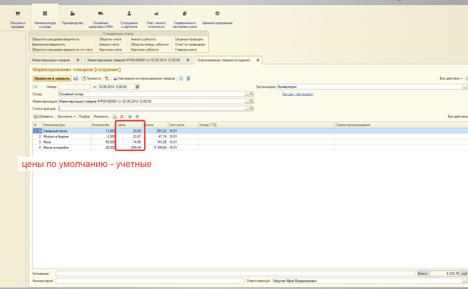The height and width of the screenshot is (289, 468).
Task: Click the Добавить button
Action: [x=43, y=116]
